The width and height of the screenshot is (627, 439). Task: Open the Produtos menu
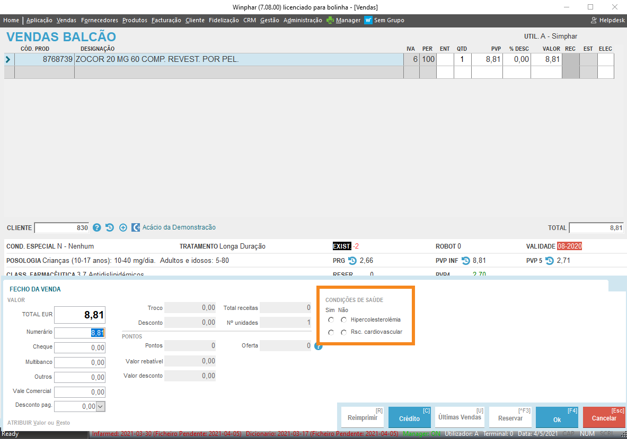coord(135,20)
